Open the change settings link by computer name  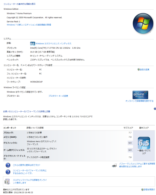145,69
